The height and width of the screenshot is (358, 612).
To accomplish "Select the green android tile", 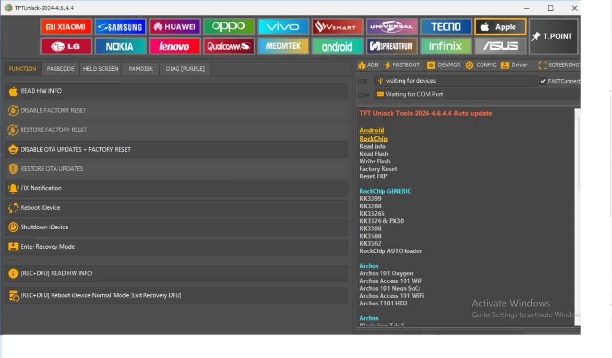I will [x=338, y=46].
